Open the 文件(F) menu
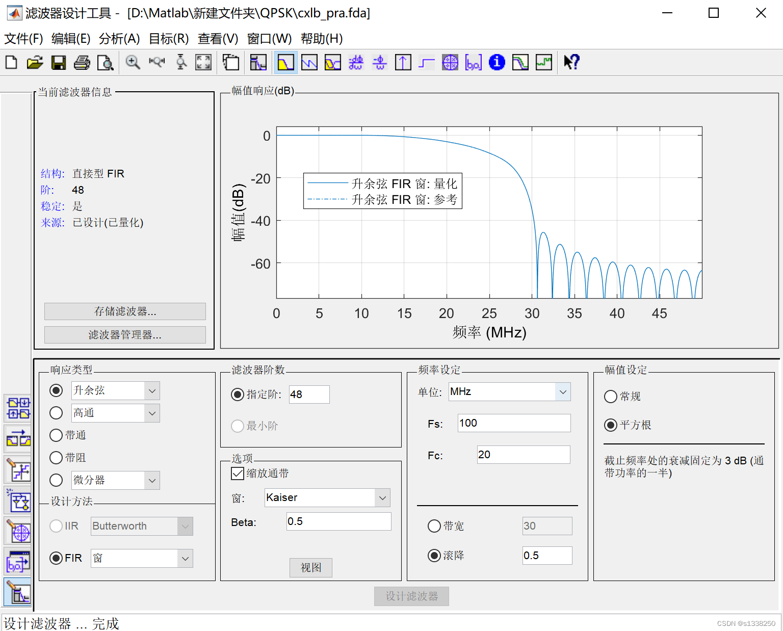 [x=23, y=39]
